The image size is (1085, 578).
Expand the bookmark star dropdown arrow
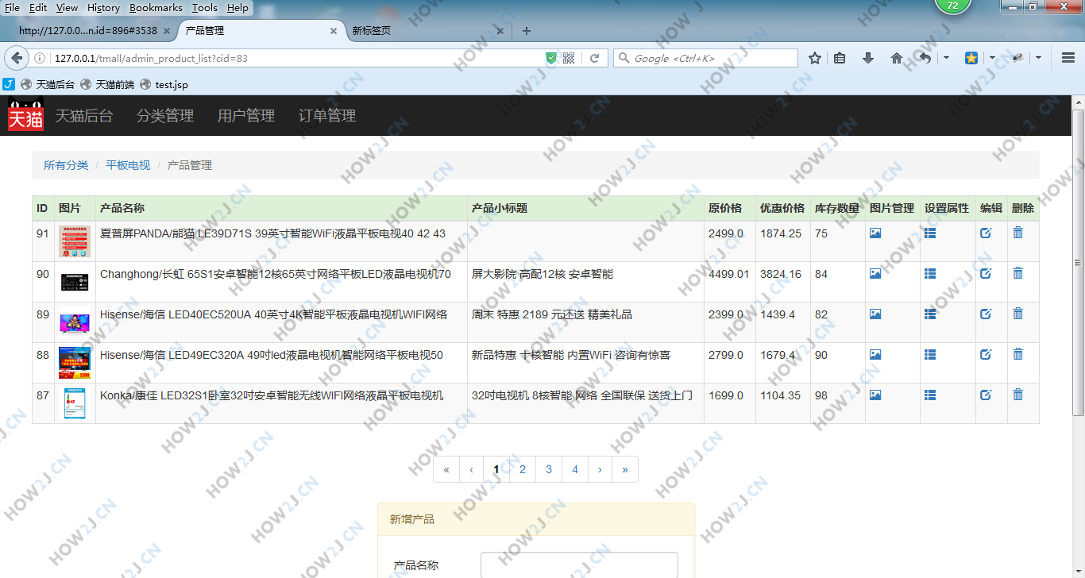[x=992, y=58]
